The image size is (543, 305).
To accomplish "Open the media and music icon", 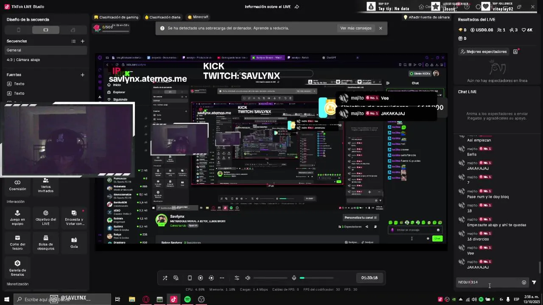I will (x=176, y=278).
